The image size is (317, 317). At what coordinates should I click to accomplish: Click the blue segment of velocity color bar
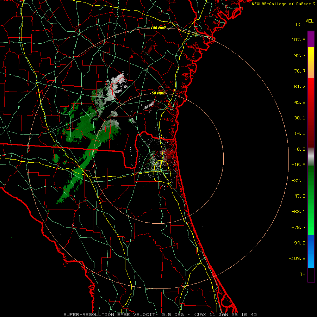(x=311, y=251)
